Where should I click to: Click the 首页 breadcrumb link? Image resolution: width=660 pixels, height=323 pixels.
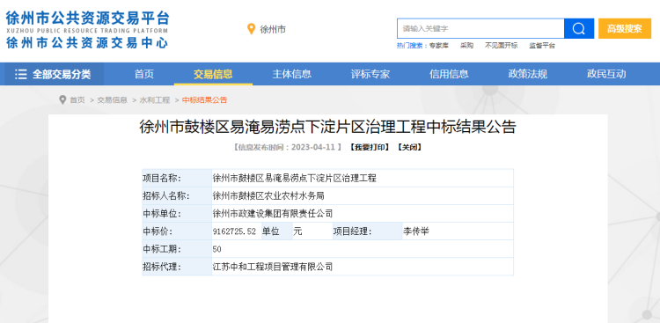[77, 100]
